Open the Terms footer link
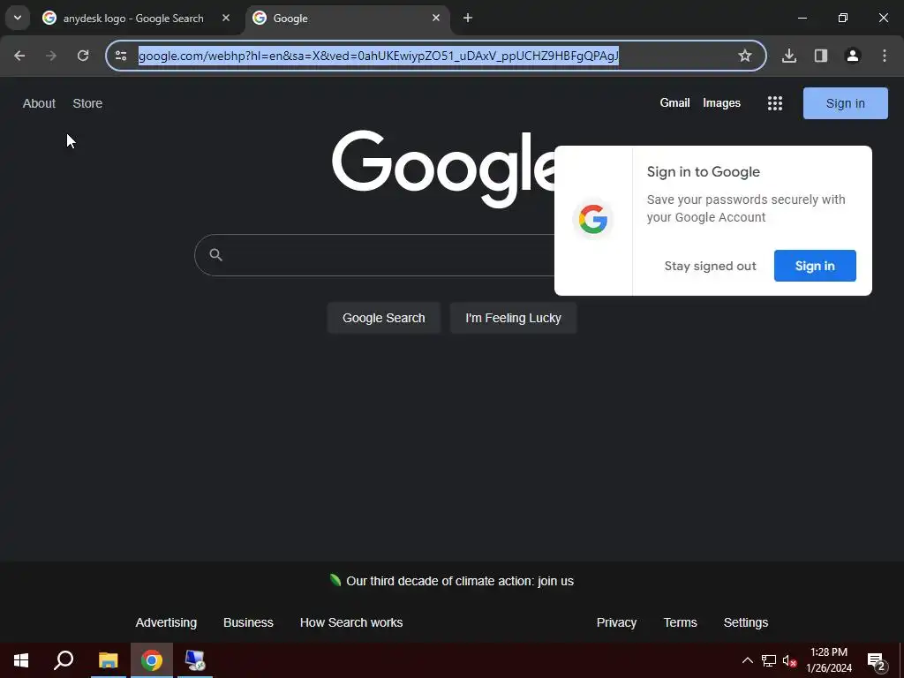904x678 pixels. (x=681, y=622)
